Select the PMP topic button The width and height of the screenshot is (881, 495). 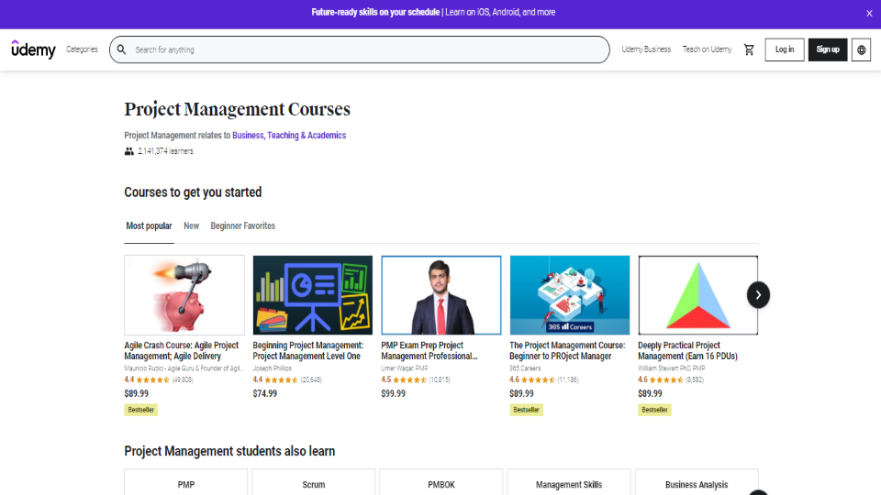point(186,483)
